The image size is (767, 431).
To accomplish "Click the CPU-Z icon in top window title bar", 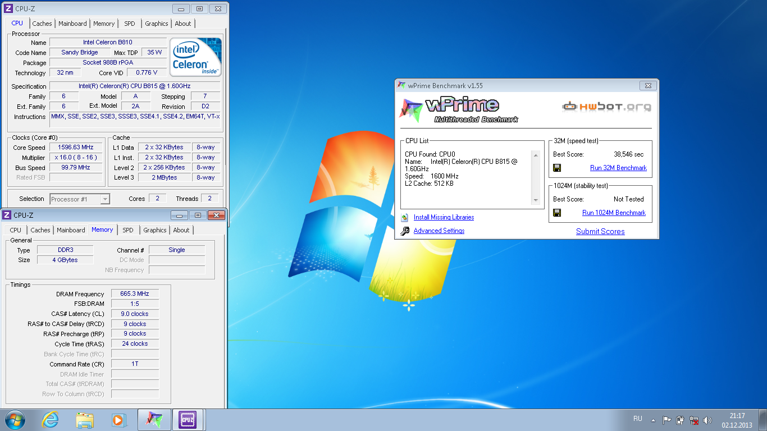I will [8, 8].
